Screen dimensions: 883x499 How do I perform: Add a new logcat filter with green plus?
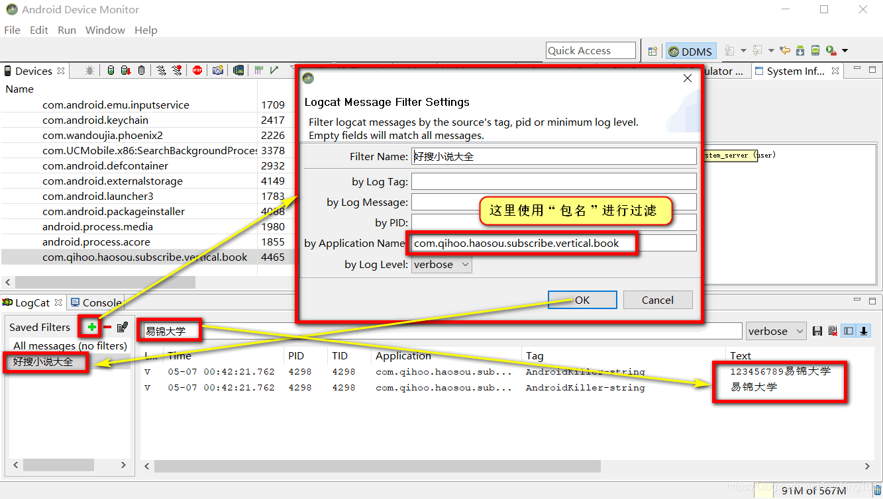(91, 327)
